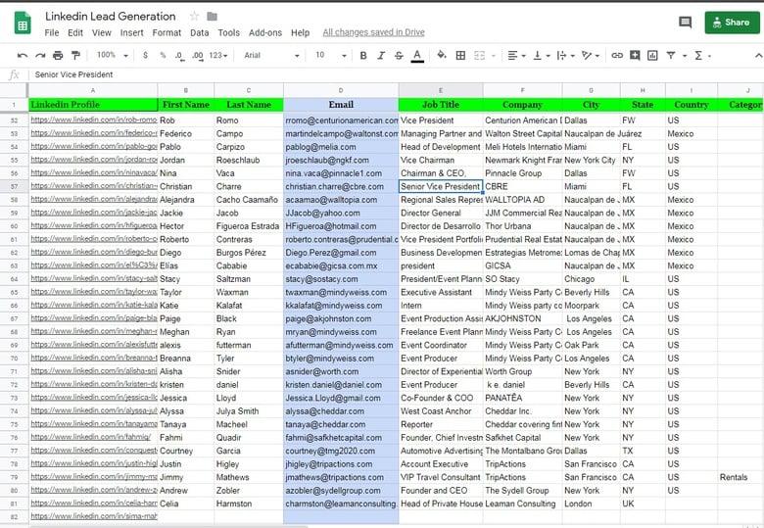This screenshot has width=764, height=528.
Task: Star the Linkedin Lead Generation document
Action: (194, 16)
